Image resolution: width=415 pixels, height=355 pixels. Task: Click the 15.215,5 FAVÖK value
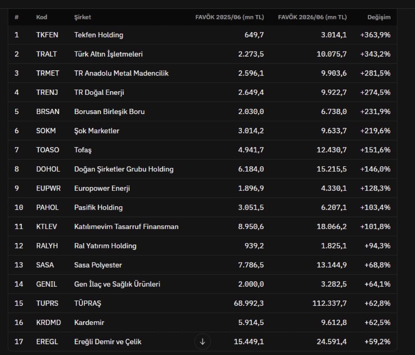[332, 169]
